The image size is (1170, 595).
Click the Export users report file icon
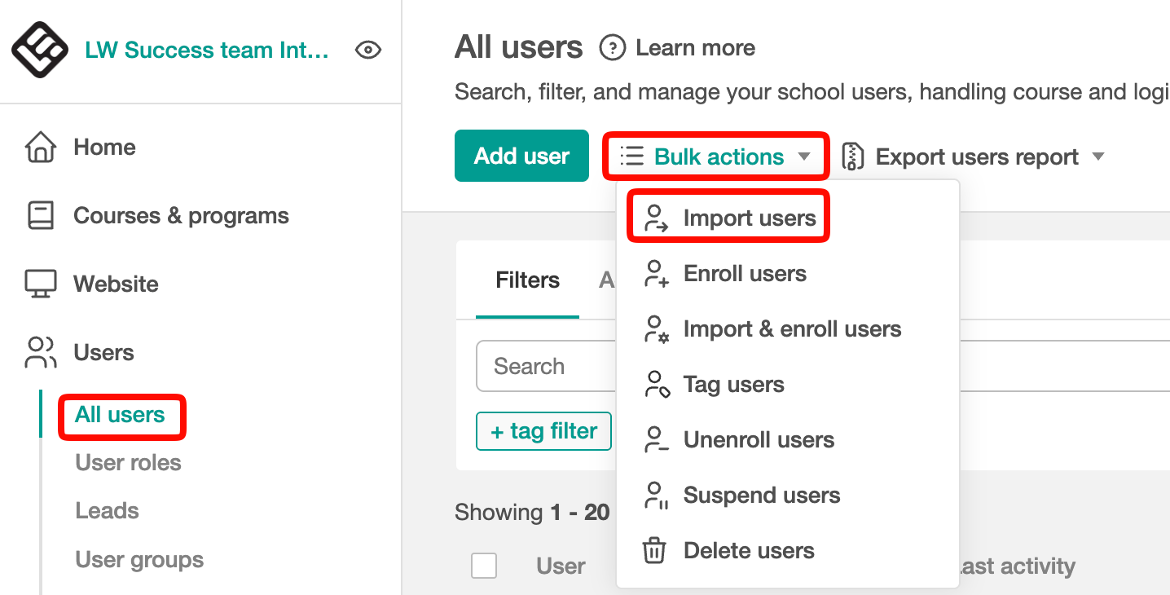852,156
